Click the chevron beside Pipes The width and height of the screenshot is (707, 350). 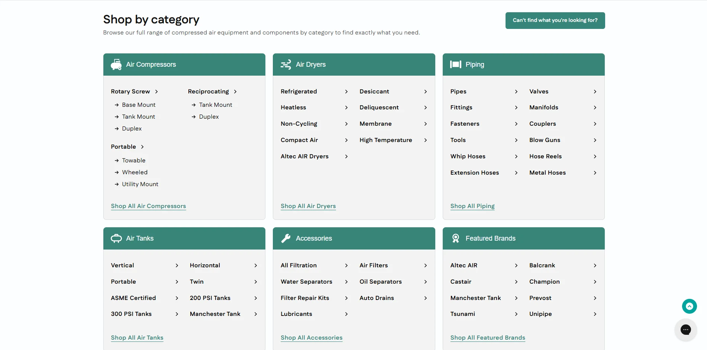516,92
